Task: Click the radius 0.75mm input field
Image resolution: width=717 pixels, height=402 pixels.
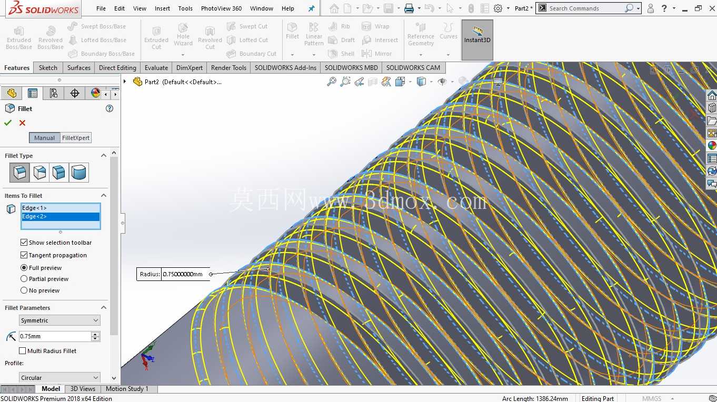Action: click(x=55, y=336)
